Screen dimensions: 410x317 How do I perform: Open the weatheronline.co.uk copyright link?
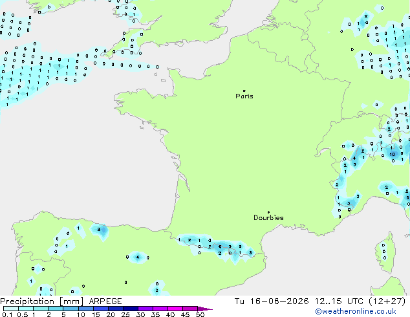click(x=355, y=311)
